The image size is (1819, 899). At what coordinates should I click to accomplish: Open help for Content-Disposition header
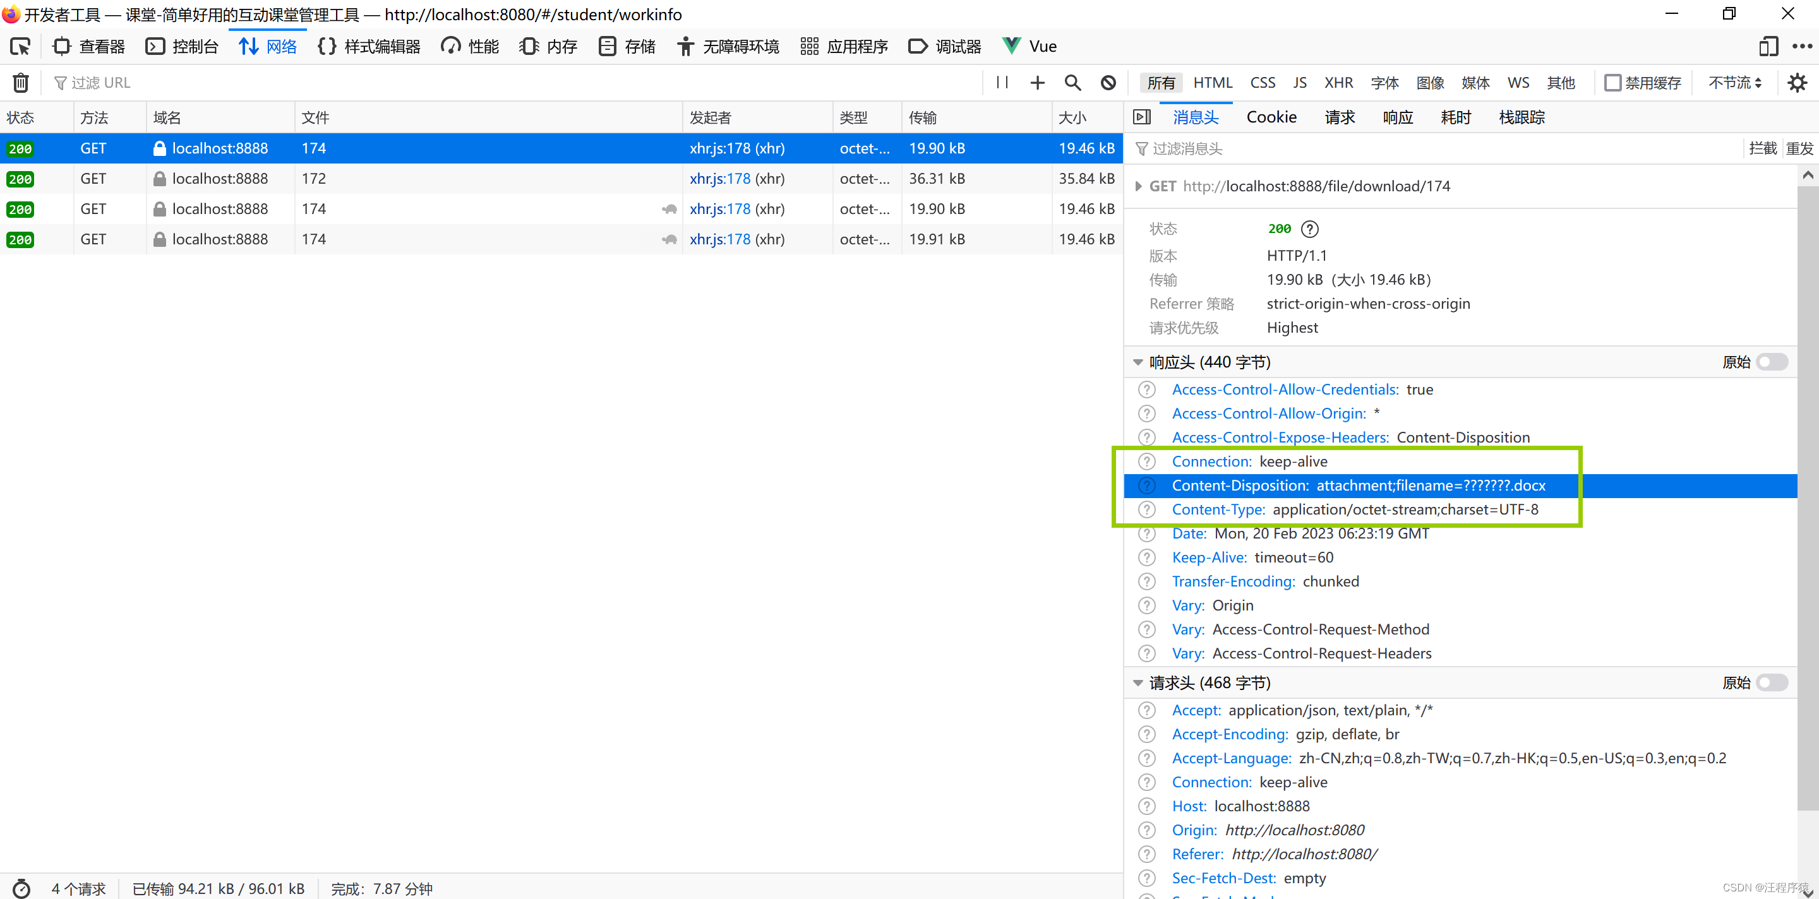1147,485
